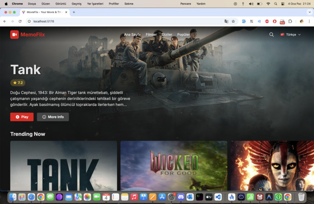Open a new tab

coord(74,12)
